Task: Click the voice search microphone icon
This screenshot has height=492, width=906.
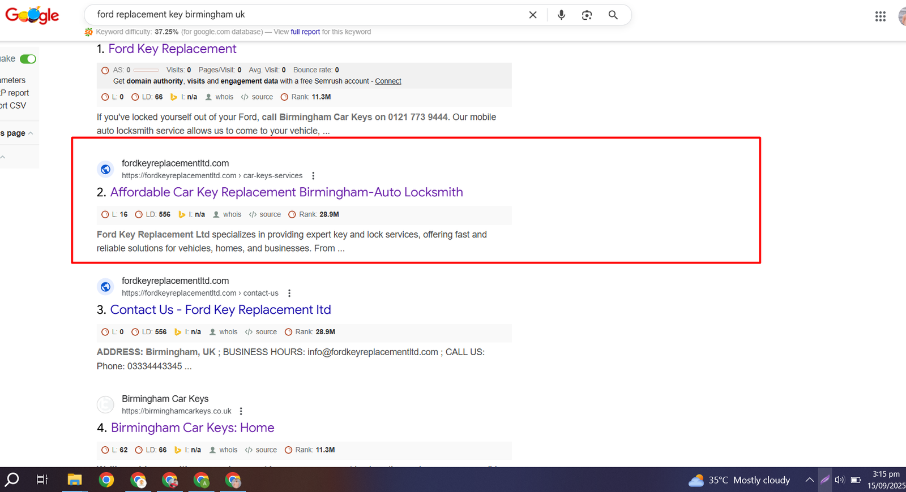Action: 561,15
